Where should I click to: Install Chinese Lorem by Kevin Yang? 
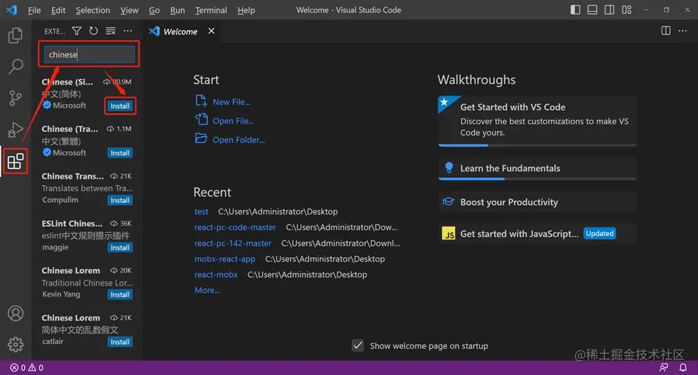pos(120,294)
